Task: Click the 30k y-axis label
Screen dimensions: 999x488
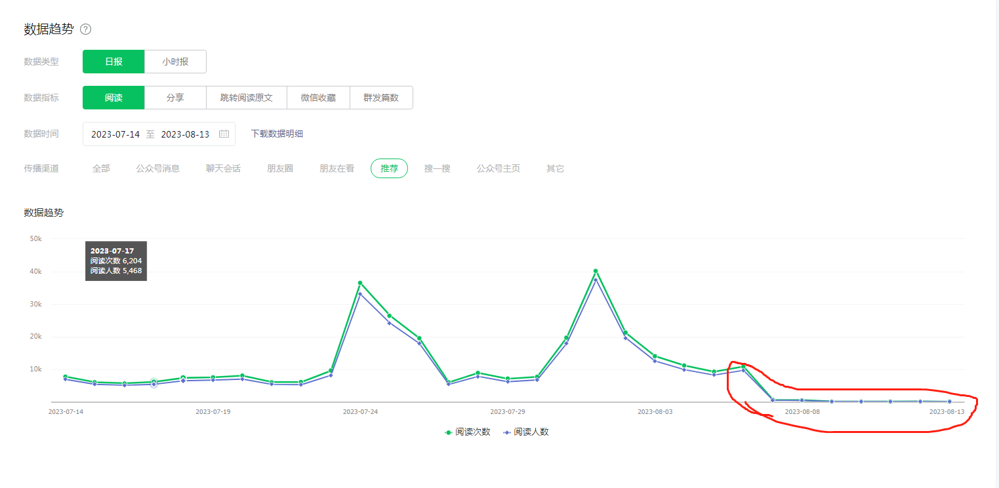Action: click(36, 304)
